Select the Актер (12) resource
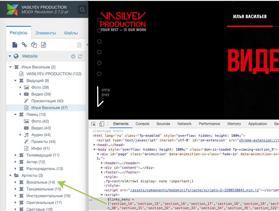 tap(36, 162)
